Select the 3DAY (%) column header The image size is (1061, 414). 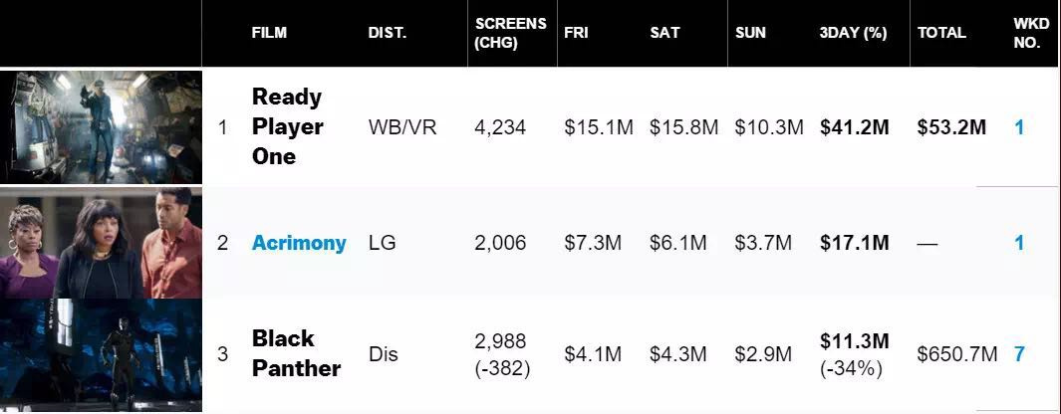point(853,33)
